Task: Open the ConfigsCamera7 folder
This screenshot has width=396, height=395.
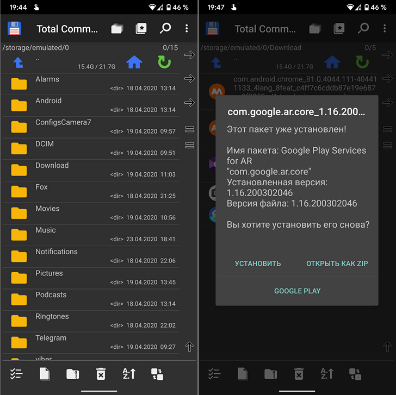Action: pos(91,127)
